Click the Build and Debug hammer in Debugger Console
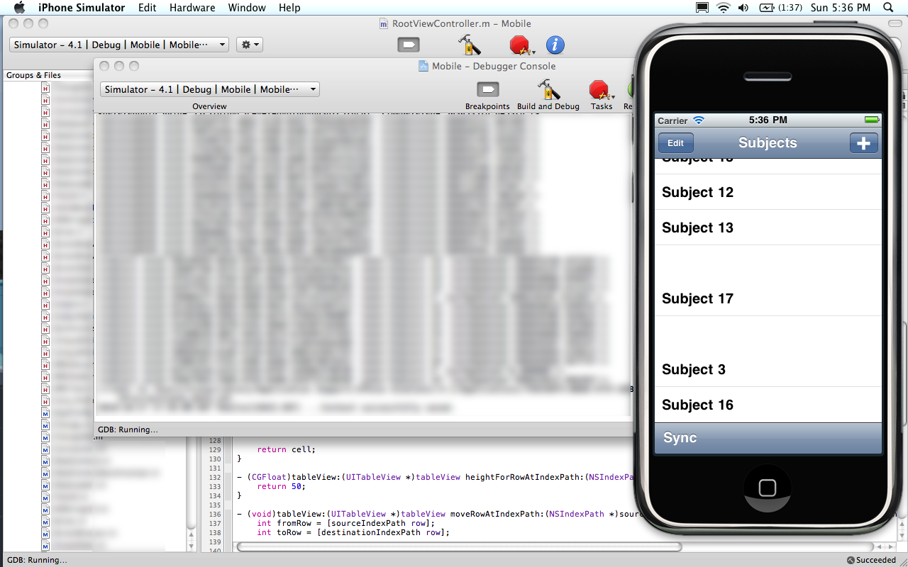Image resolution: width=908 pixels, height=567 pixels. [x=548, y=89]
